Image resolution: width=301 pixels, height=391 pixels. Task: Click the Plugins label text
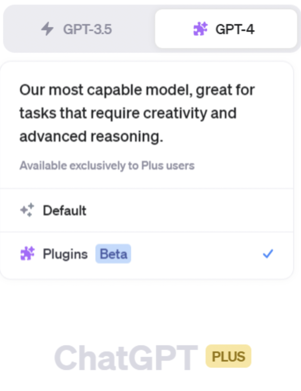point(65,254)
